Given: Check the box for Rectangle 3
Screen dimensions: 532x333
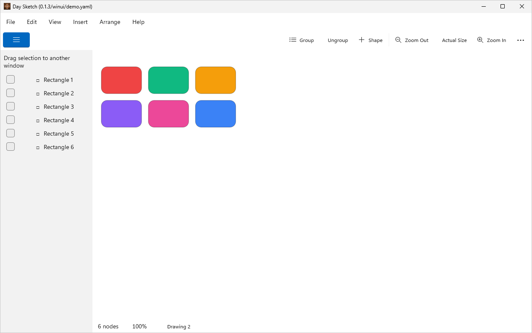Looking at the screenshot, I should 11,106.
